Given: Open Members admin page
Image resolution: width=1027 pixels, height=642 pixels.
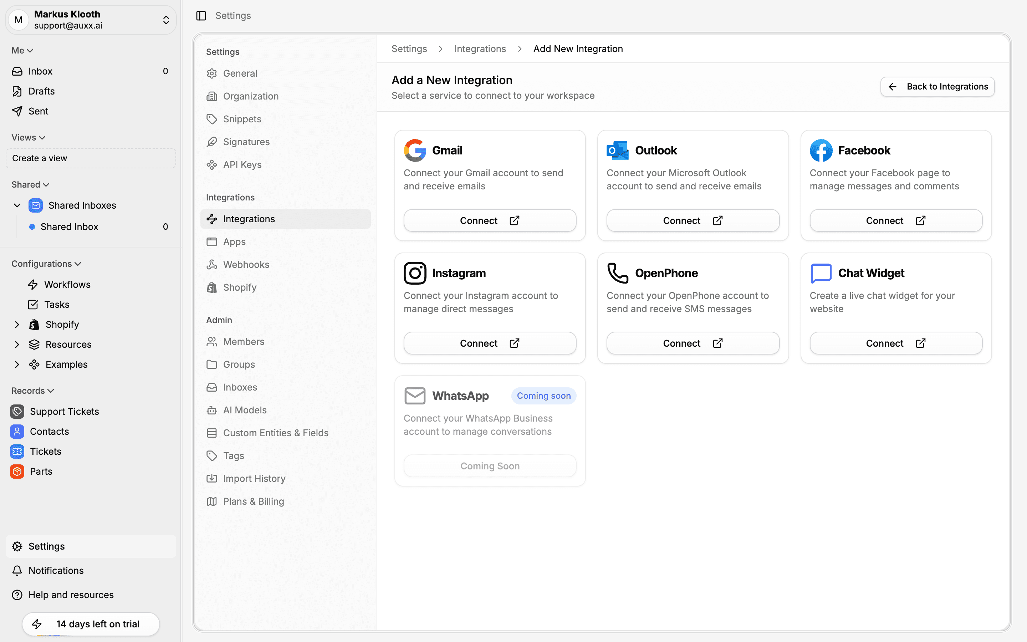Looking at the screenshot, I should coord(286,342).
